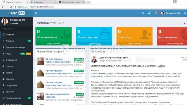Click Главная страница heading
Viewport: 187px width, 105px height.
tap(50, 23)
